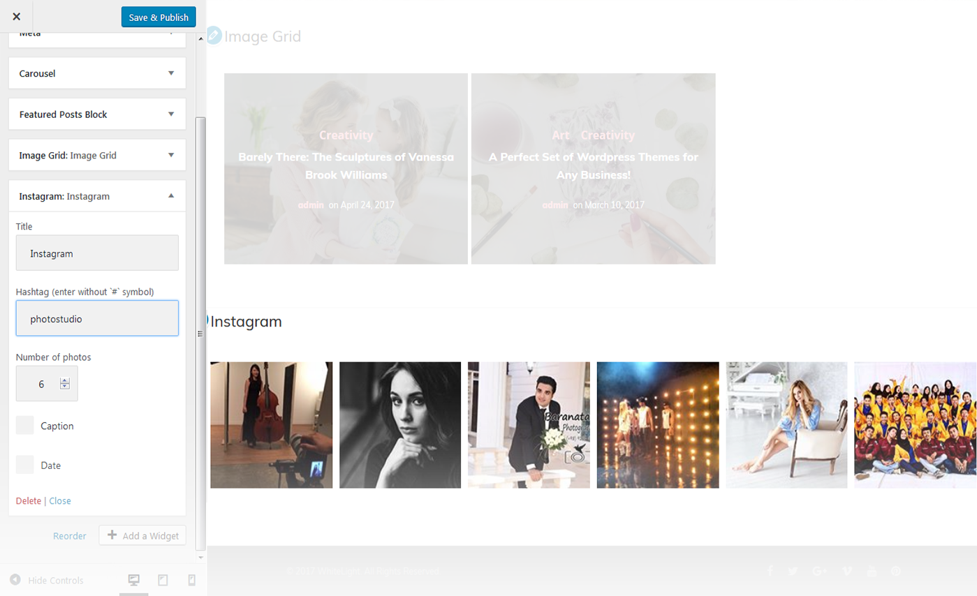Screen dimensions: 977x596
Task: Close the customizer with the X icon
Action: click(16, 17)
